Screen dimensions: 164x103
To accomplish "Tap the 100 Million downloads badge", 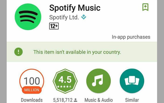I will click(x=32, y=81).
